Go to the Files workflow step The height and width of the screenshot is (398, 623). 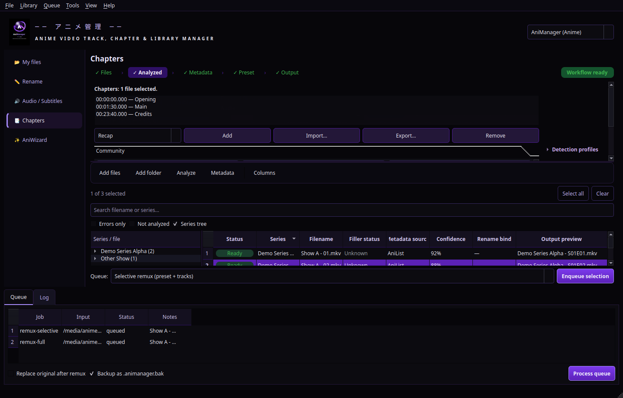click(103, 73)
